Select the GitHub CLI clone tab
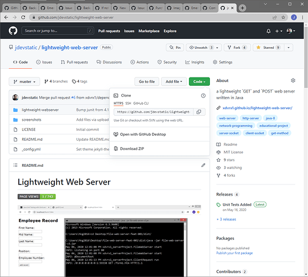Image resolution: width=308 pixels, height=277 pixels. coord(141,104)
